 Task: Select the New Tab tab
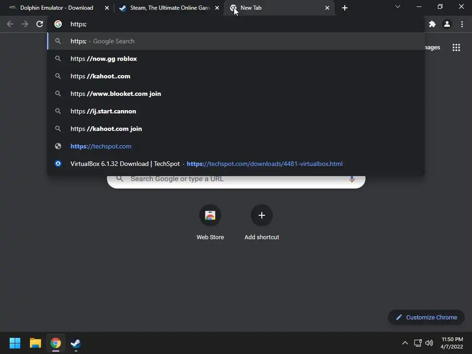[x=278, y=8]
